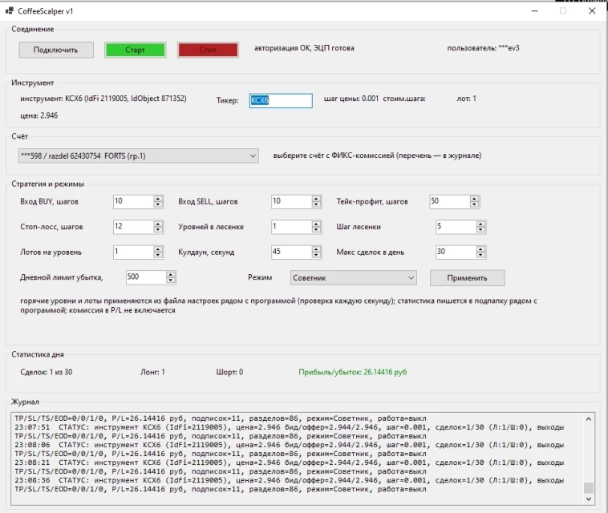The width and height of the screenshot is (608, 513).
Task: Click the red Стоп button
Action: 208,50
